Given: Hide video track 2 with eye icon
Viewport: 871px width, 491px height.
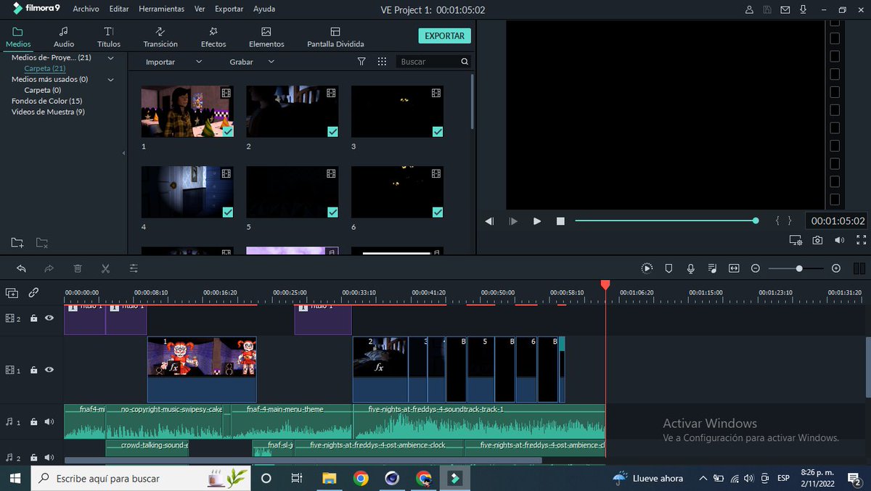Looking at the screenshot, I should click(x=49, y=318).
